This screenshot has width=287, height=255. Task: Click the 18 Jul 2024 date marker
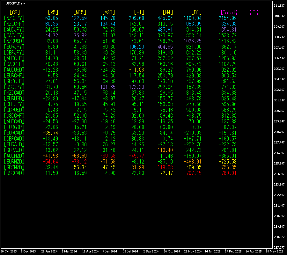point(130,251)
